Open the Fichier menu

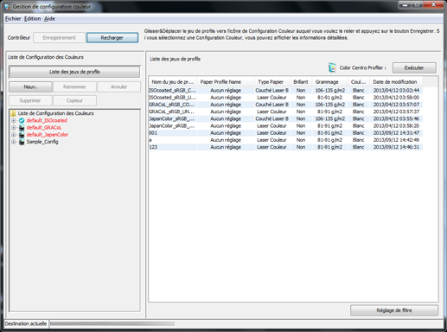coord(13,19)
